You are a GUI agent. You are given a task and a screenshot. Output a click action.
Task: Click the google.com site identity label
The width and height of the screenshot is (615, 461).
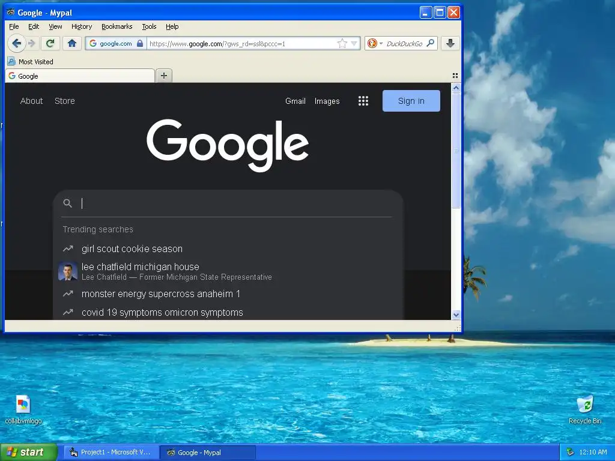tap(116, 43)
